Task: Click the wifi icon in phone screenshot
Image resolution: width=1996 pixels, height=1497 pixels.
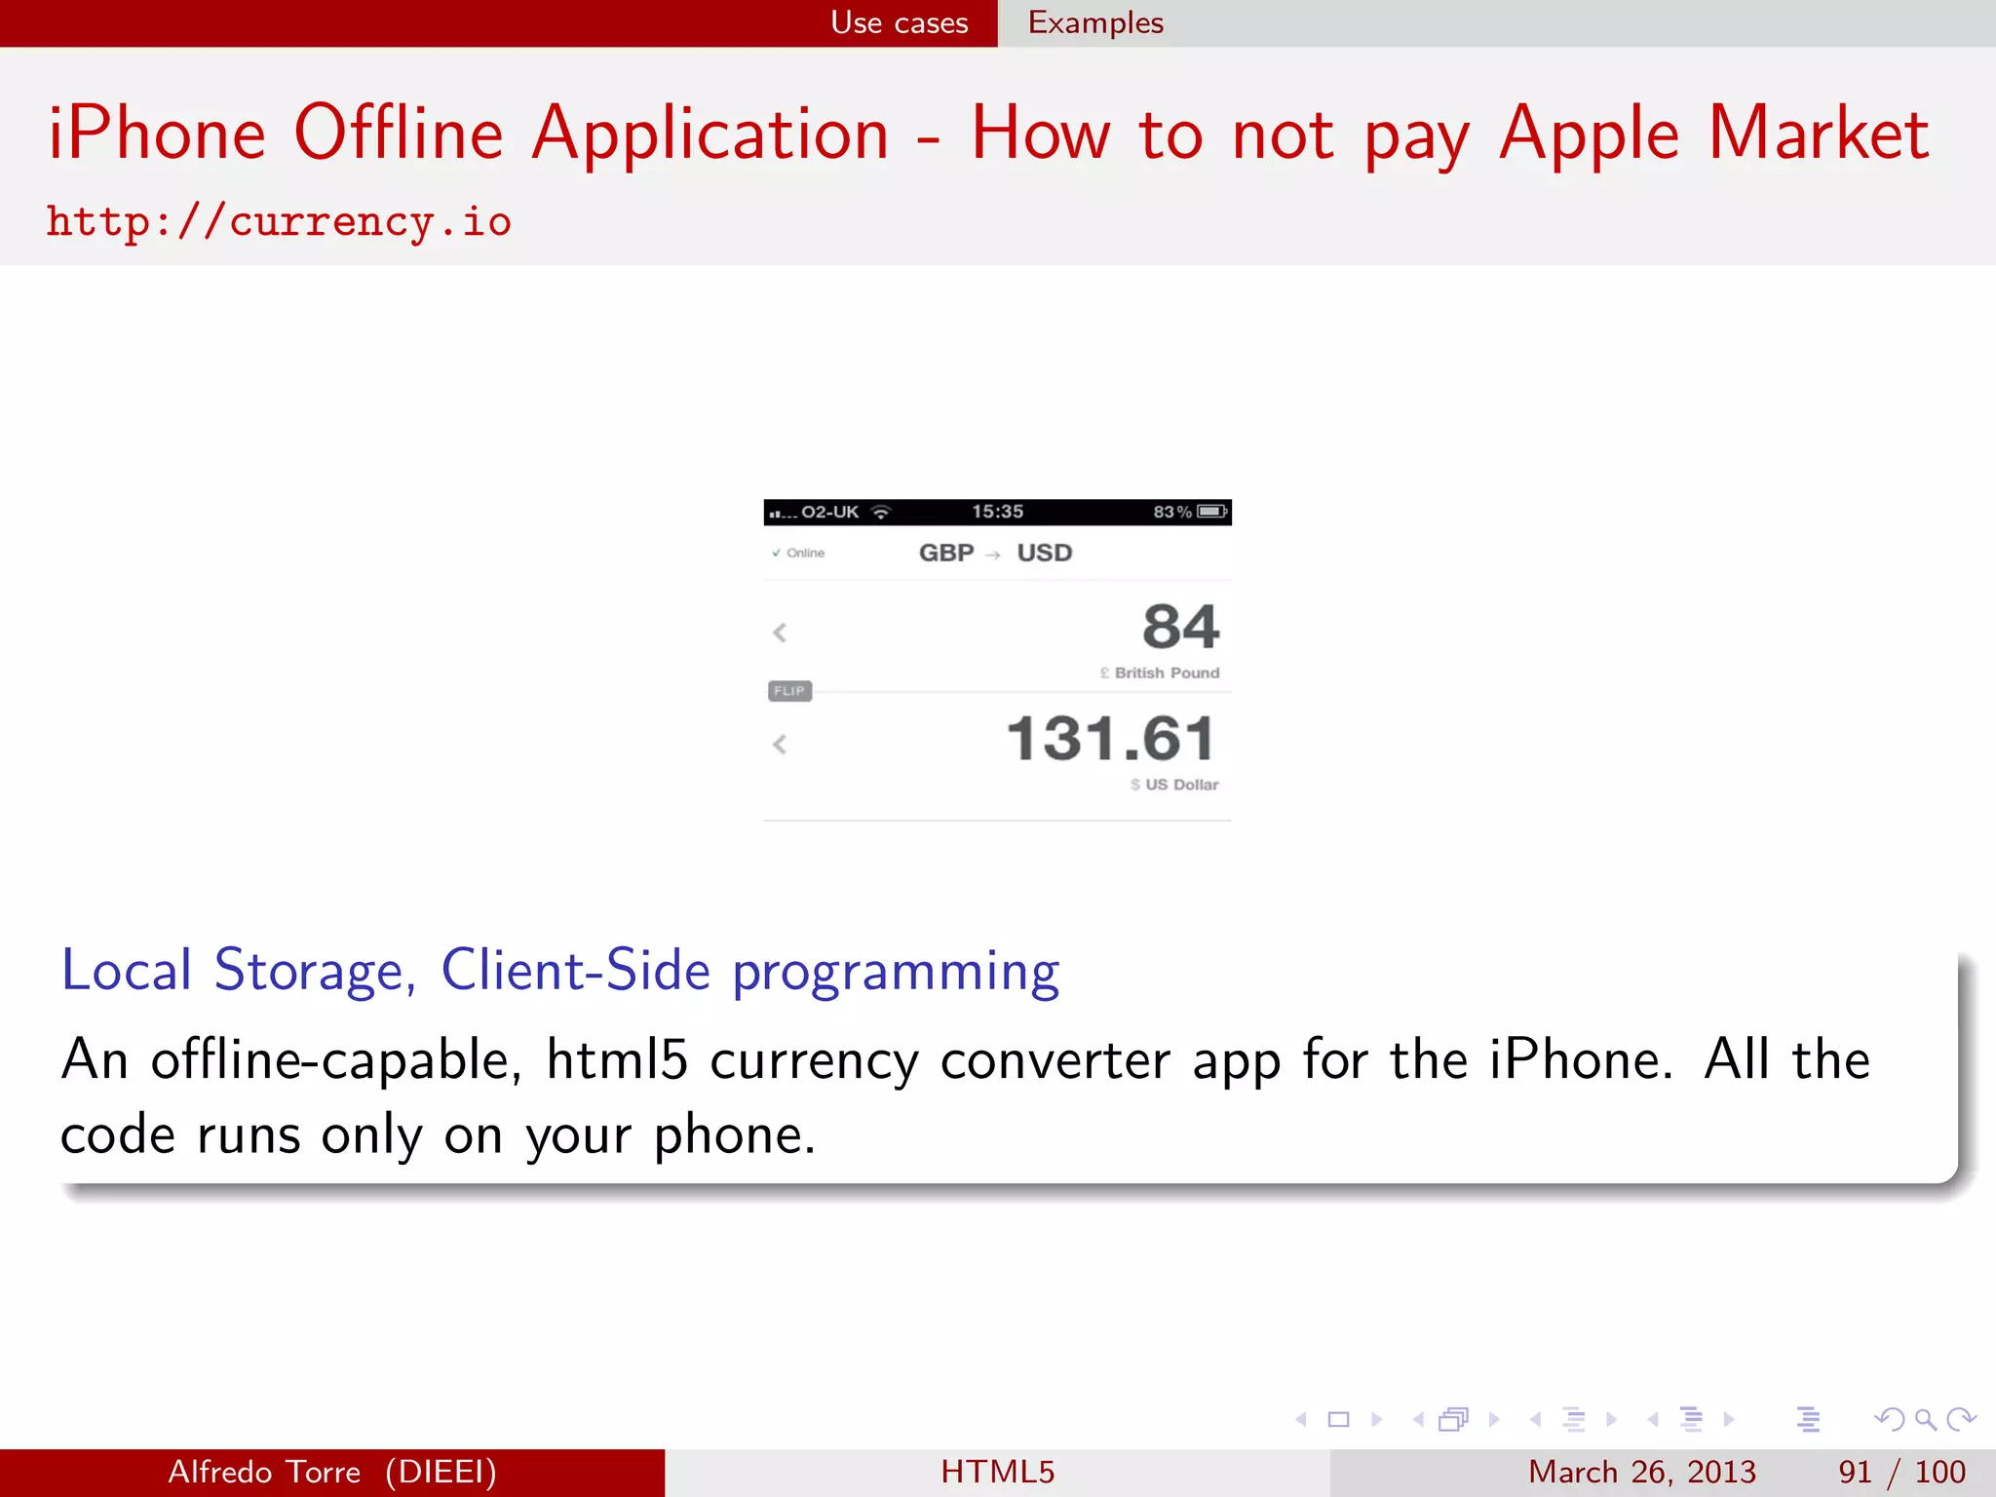Action: [x=881, y=512]
